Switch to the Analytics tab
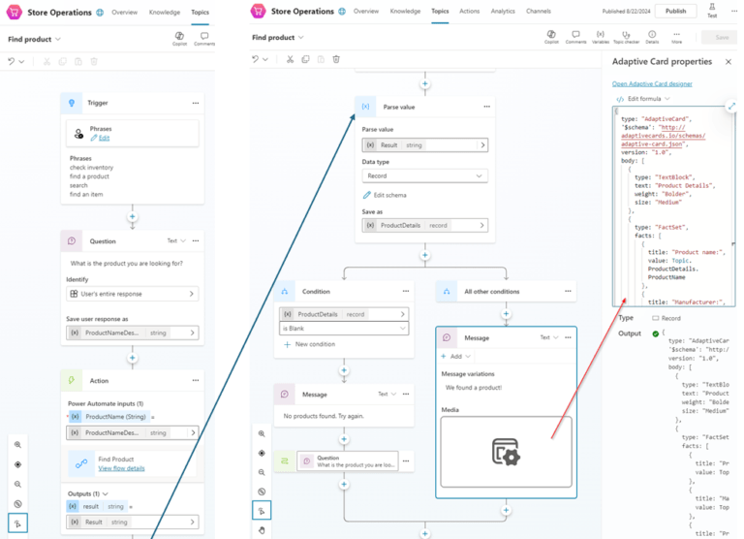744x539 pixels. tap(503, 11)
